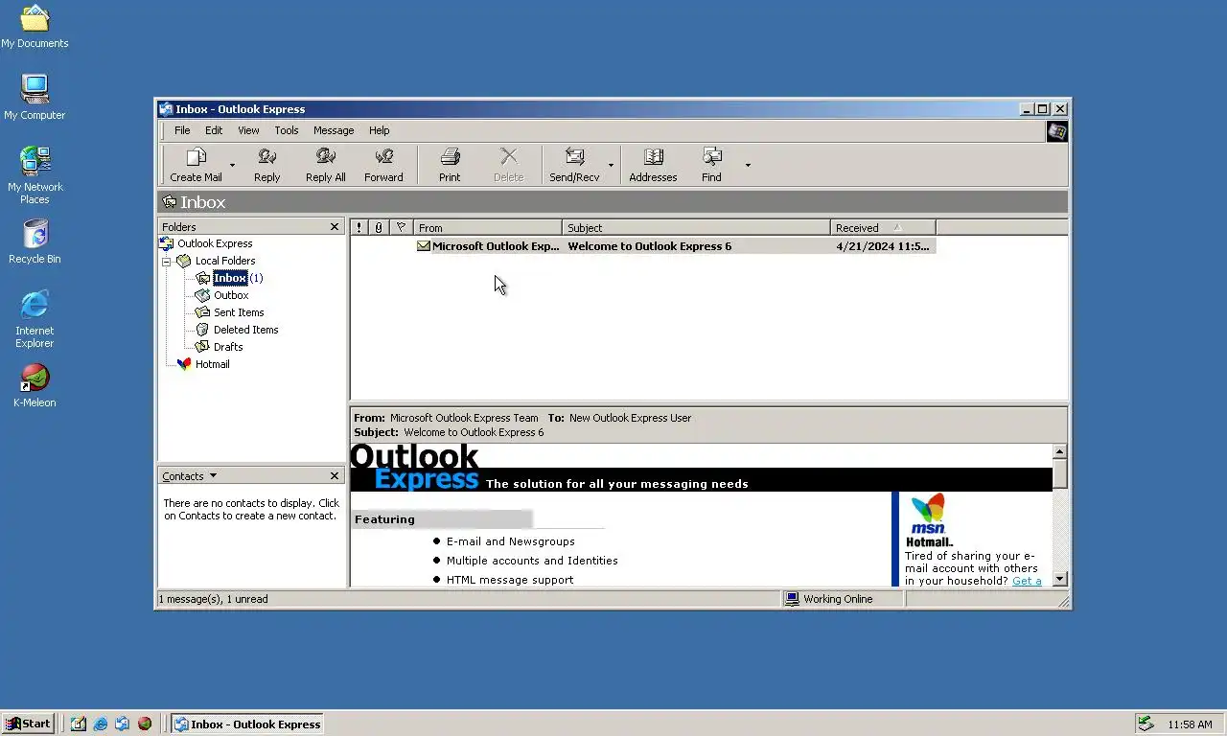Image resolution: width=1227 pixels, height=736 pixels.
Task: Click the system tray network icon
Action: click(x=1146, y=724)
